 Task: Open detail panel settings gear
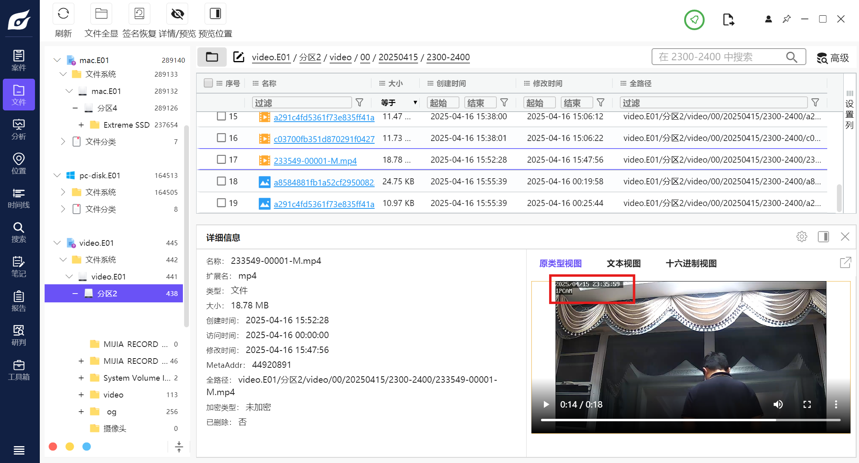802,237
